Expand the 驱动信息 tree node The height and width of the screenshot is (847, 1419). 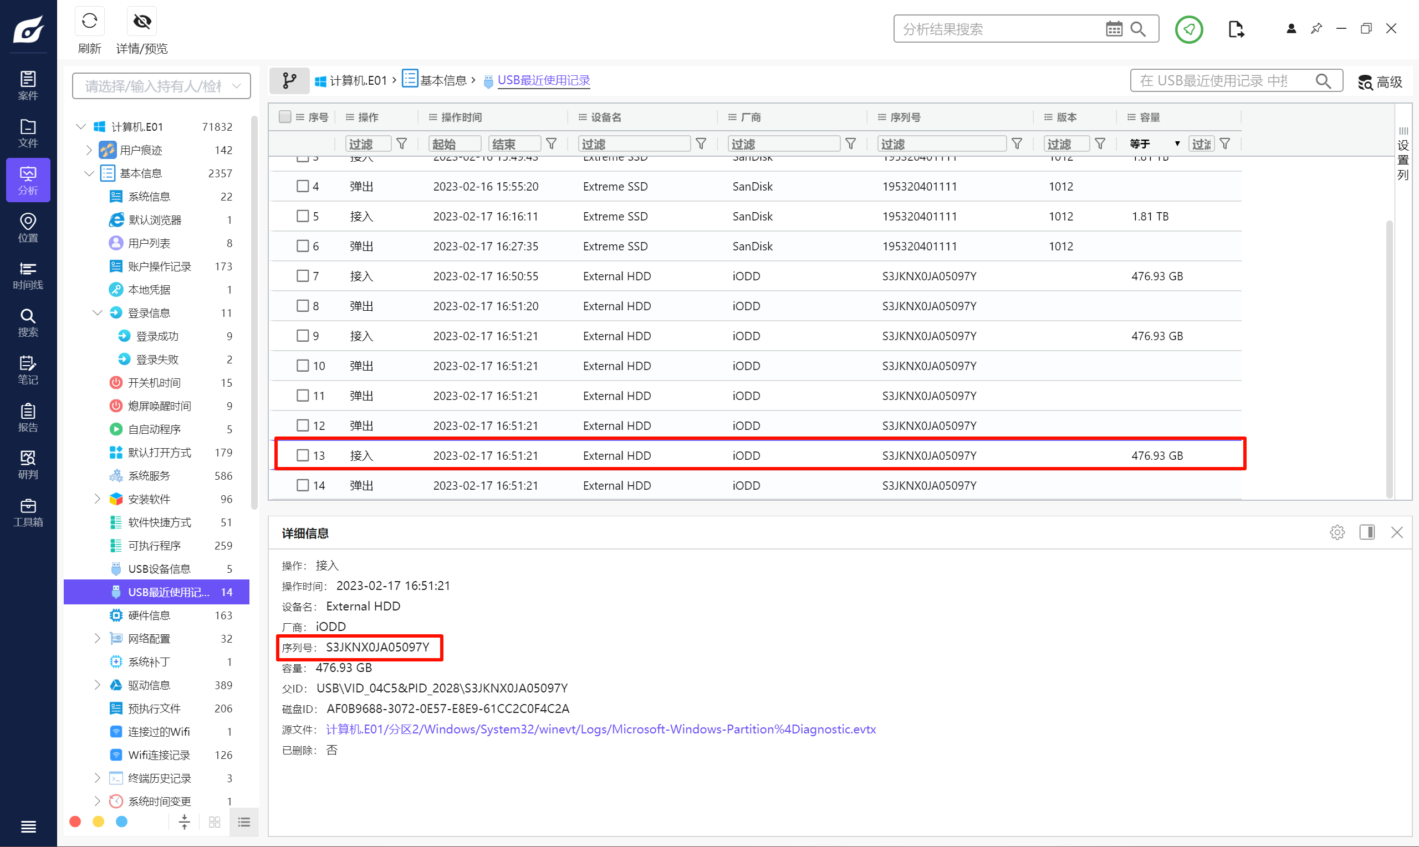pyautogui.click(x=97, y=685)
